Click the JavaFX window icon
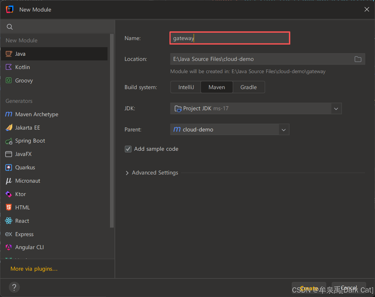The height and width of the screenshot is (297, 375). 9,154
